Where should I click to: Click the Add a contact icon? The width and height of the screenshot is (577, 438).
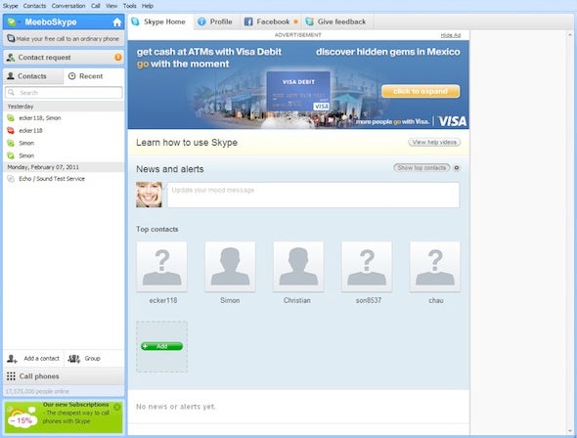(x=12, y=359)
